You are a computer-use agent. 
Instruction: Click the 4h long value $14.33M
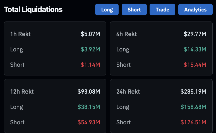[195, 49]
